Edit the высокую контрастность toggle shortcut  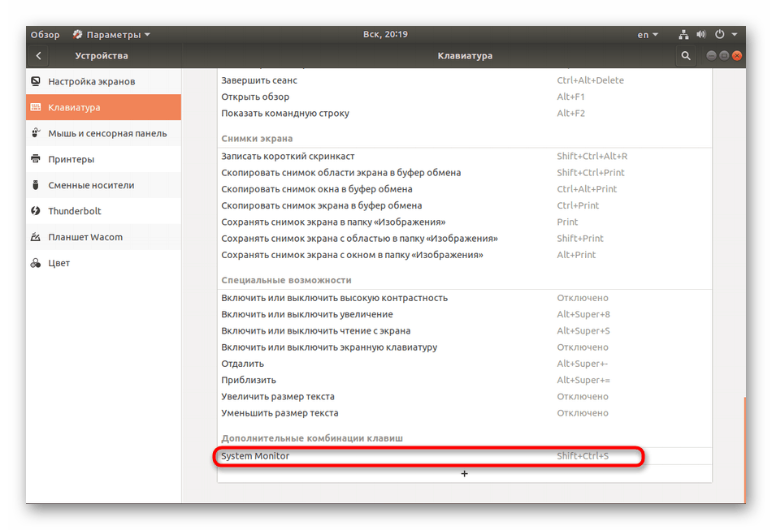pyautogui.click(x=464, y=298)
